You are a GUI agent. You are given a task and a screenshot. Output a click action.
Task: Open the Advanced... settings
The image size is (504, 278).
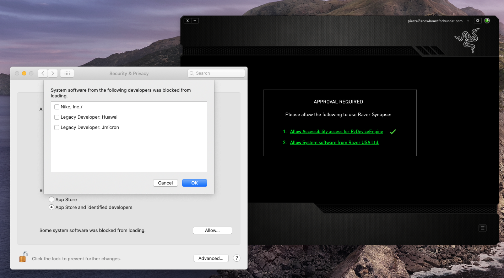click(x=211, y=258)
